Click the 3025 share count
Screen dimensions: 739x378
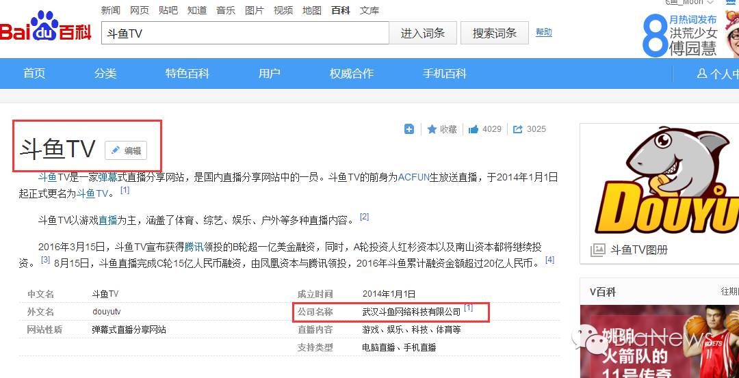click(x=536, y=129)
